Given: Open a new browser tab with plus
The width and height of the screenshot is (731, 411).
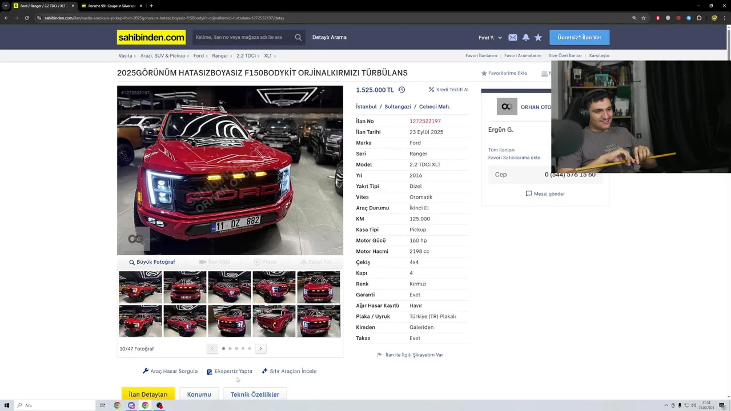Looking at the screenshot, I should point(151,6).
